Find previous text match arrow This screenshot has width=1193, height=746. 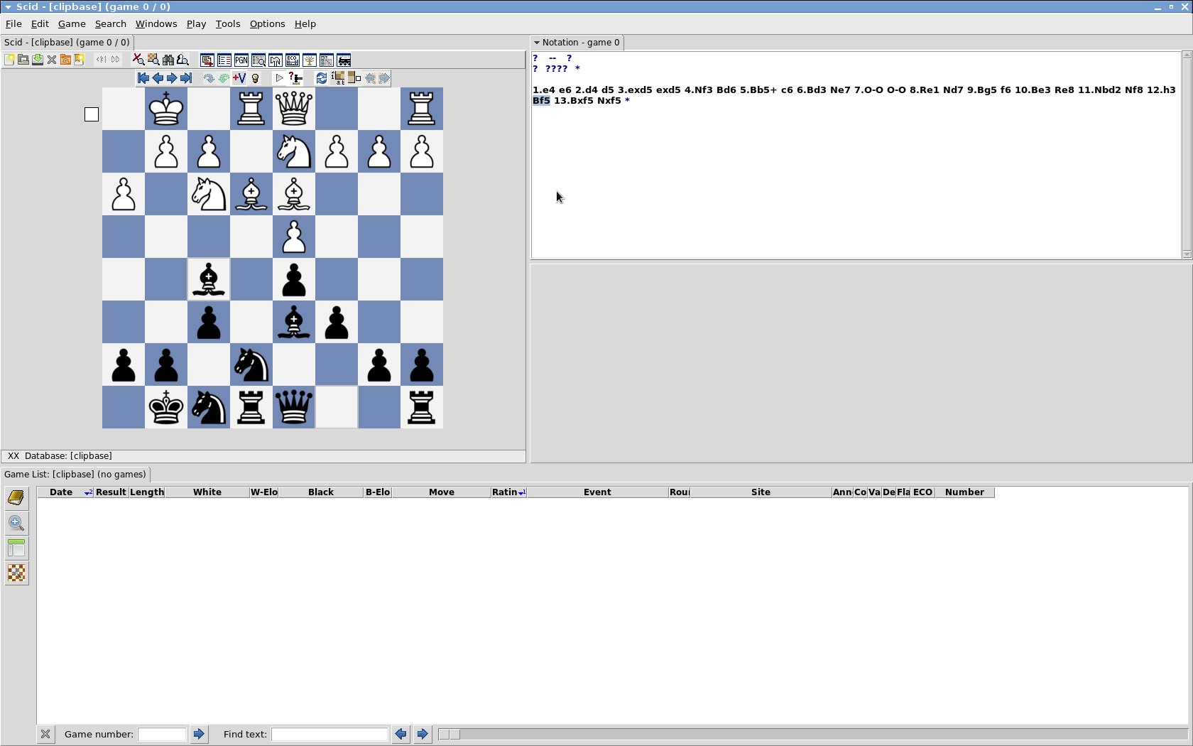pyautogui.click(x=401, y=734)
